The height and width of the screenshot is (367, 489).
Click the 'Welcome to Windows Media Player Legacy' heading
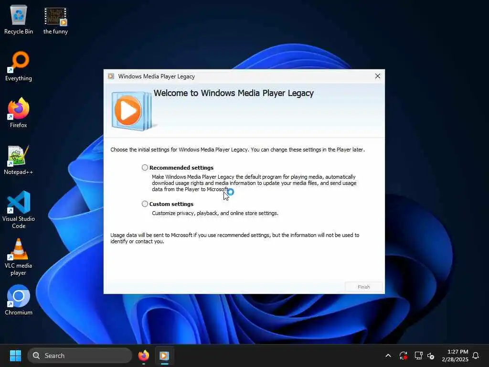[x=234, y=93]
